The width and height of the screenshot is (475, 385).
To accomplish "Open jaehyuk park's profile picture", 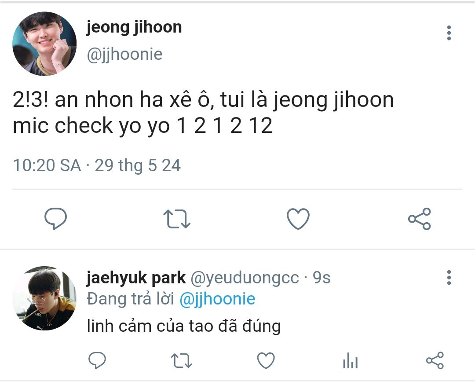I will (44, 298).
